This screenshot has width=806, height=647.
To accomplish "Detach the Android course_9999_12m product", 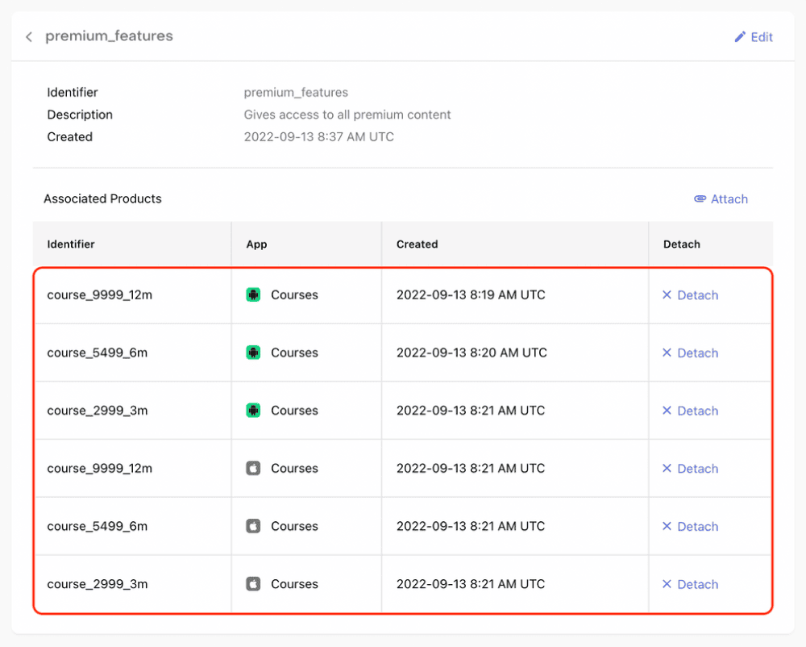I will 690,295.
